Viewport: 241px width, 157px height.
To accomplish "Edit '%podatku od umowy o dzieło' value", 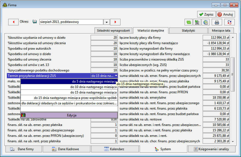I will pos(104,54).
